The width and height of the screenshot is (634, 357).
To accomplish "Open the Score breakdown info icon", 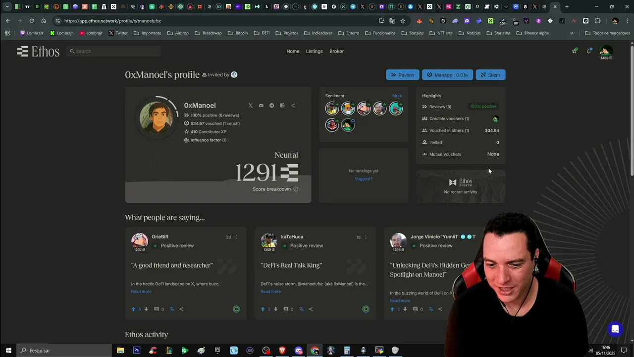I will [x=296, y=189].
